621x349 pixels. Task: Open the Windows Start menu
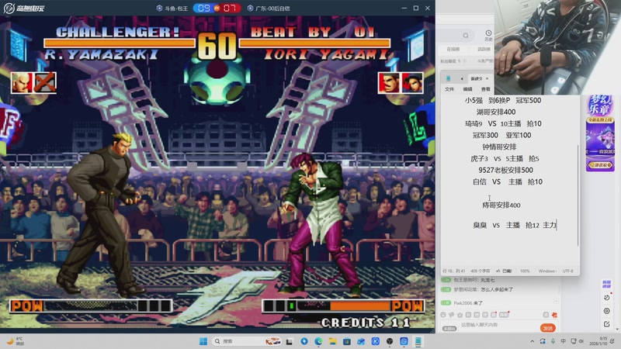coord(203,341)
